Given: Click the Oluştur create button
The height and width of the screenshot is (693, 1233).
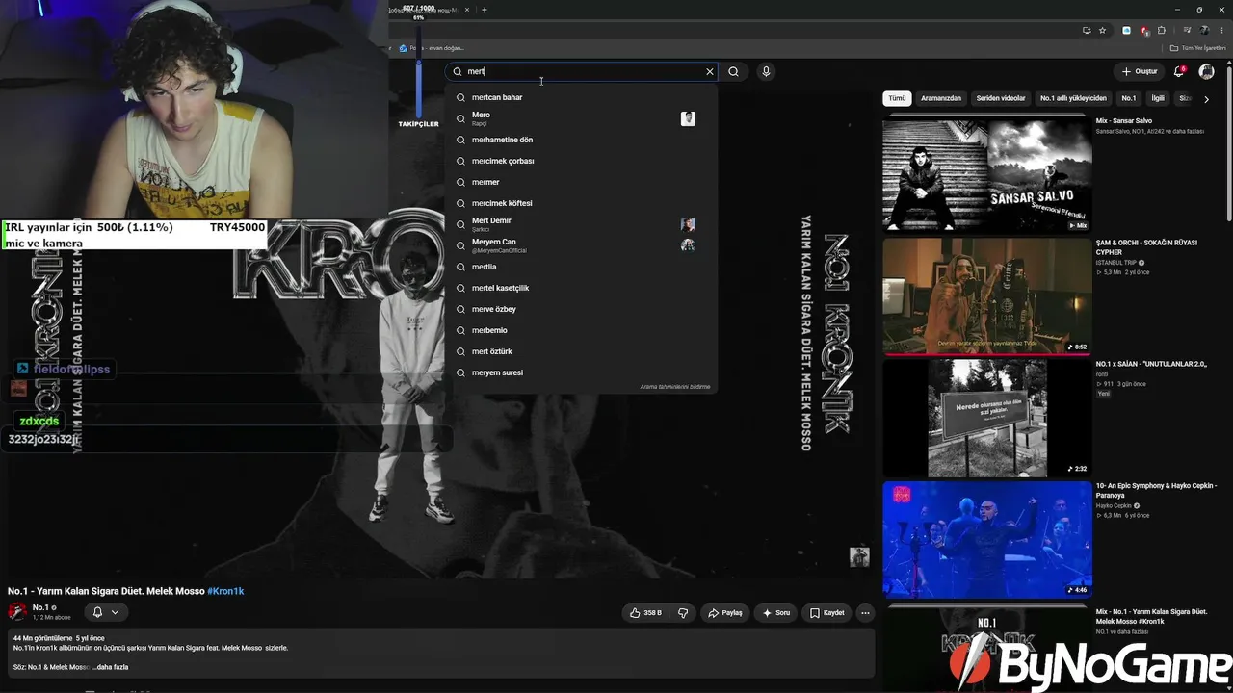Looking at the screenshot, I should [x=1140, y=71].
